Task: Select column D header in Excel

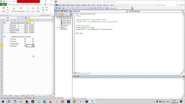Action: (30, 21)
